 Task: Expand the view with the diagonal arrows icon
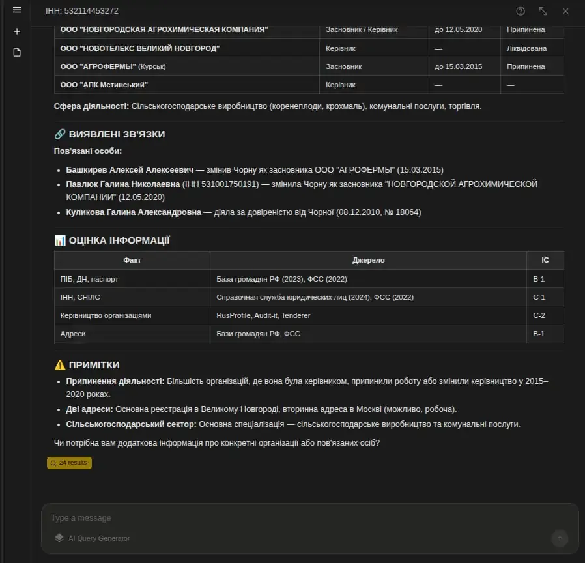tap(543, 11)
